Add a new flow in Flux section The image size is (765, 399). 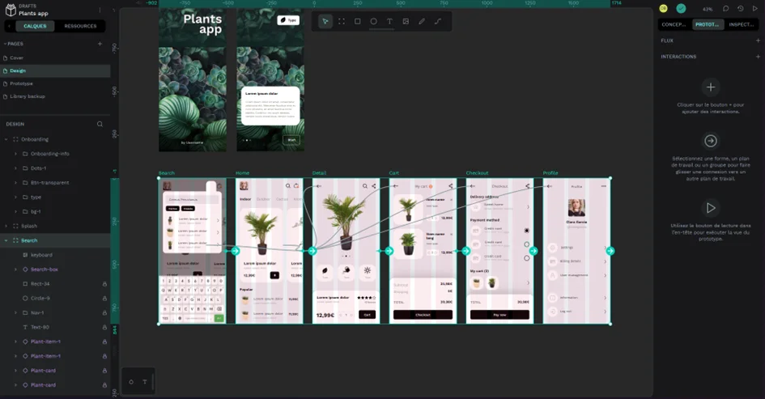pyautogui.click(x=757, y=40)
